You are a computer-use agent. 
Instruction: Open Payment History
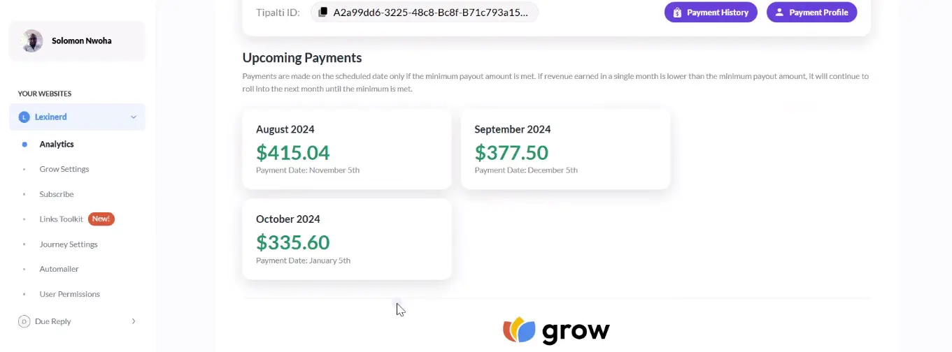711,13
